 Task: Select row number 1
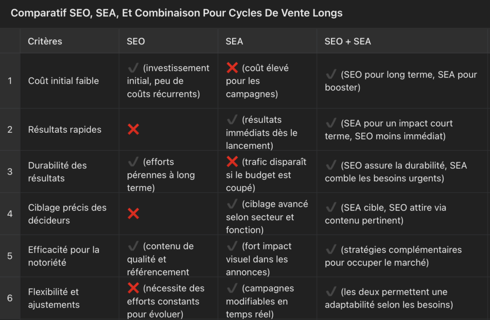click(10, 81)
